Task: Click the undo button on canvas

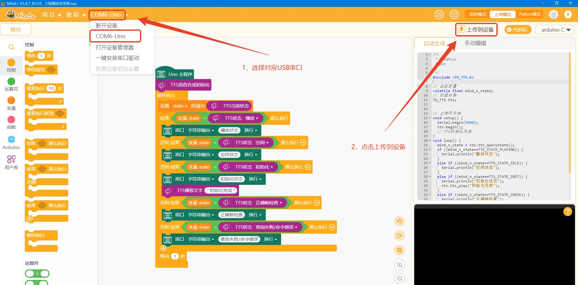Action: coord(399,221)
